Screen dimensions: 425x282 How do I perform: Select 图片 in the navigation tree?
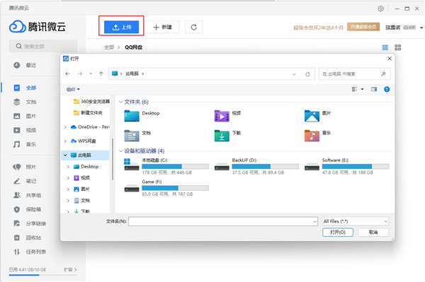tap(81, 189)
